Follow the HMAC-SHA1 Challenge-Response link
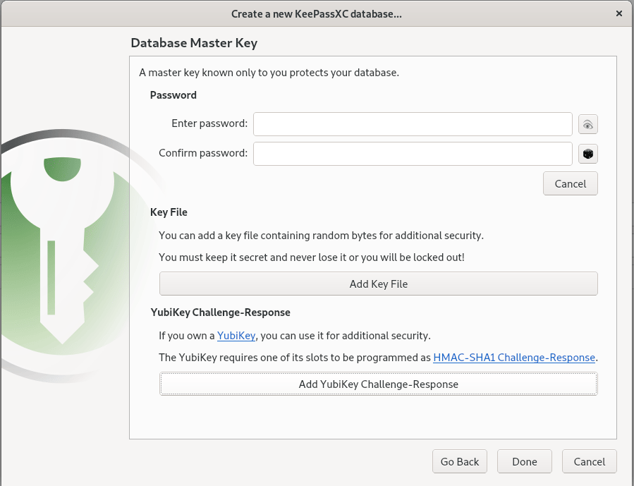The image size is (634, 486). click(x=514, y=358)
